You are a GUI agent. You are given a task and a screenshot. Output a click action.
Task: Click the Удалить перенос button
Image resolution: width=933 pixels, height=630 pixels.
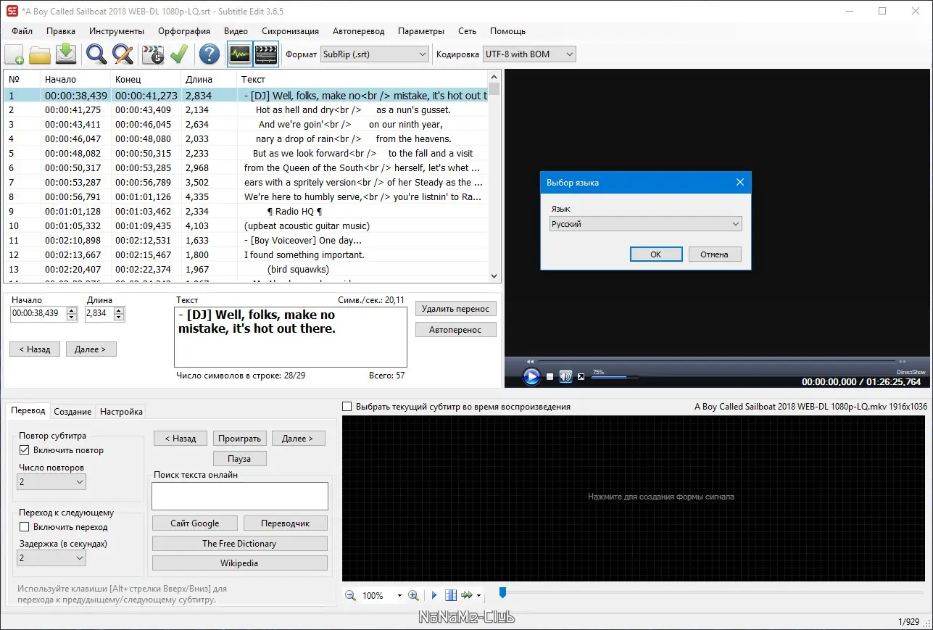coord(456,309)
